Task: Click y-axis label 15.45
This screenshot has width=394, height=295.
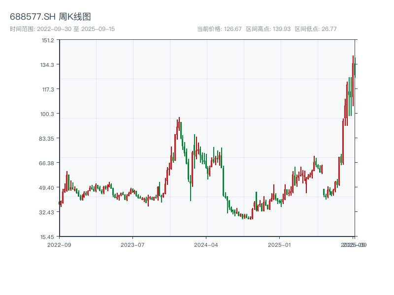Action: point(47,237)
